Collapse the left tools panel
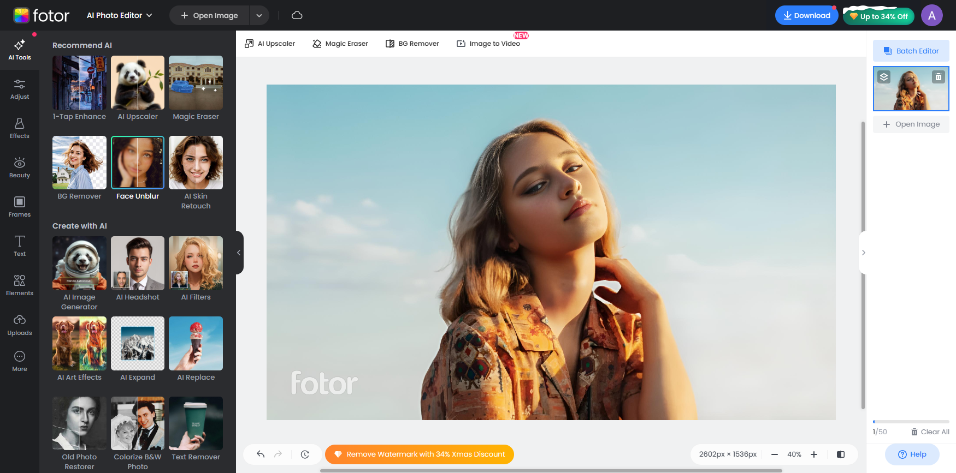The image size is (956, 473). tap(239, 253)
